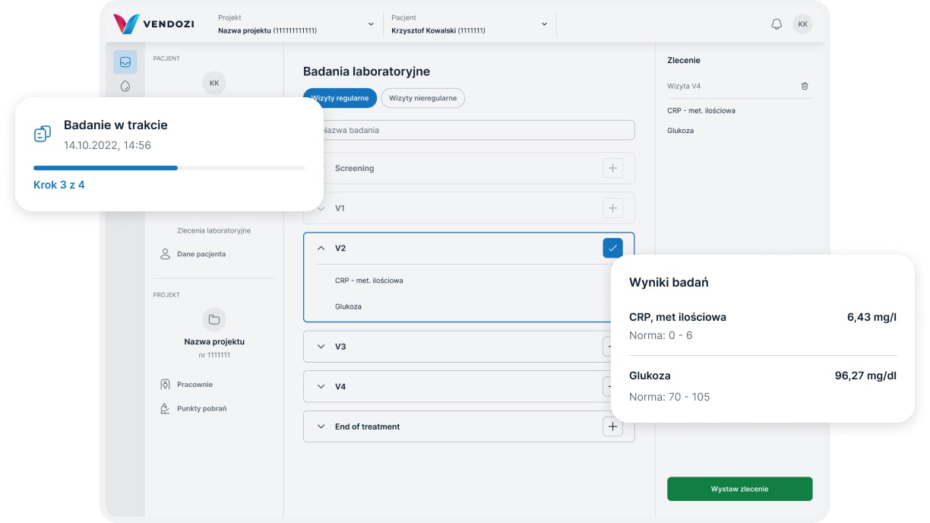Switch to Wizyty nieregularne tab
This screenshot has width=930, height=523.
pyautogui.click(x=422, y=98)
